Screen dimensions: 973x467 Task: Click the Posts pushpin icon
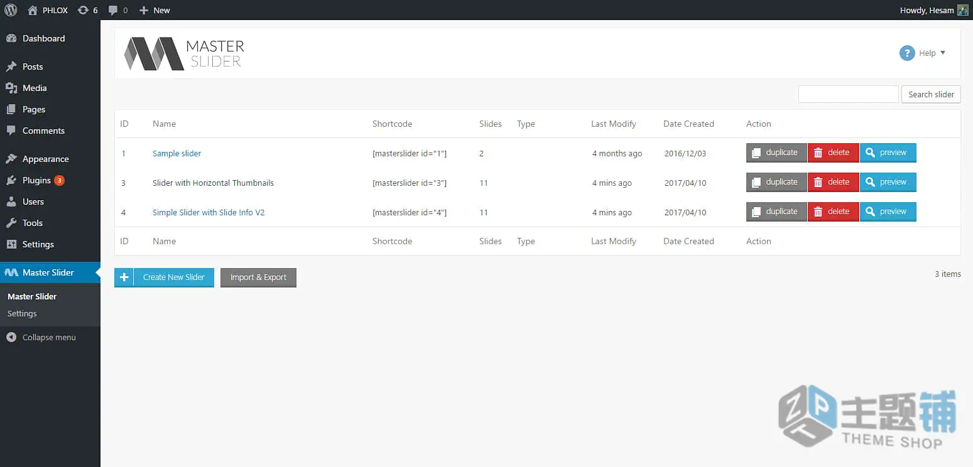click(11, 67)
